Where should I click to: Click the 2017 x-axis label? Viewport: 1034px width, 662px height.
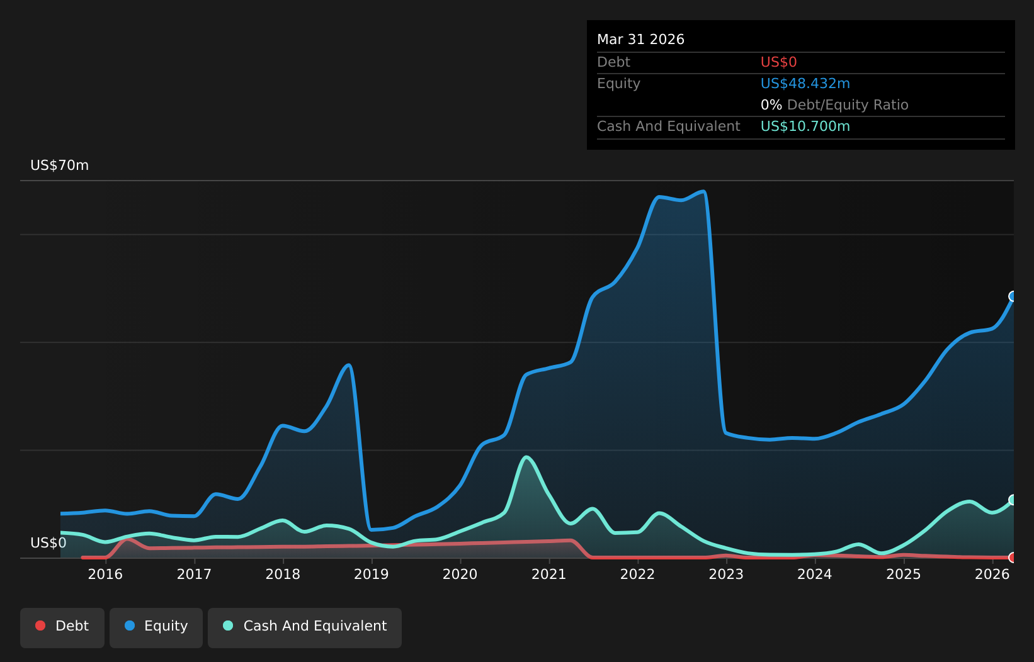pyautogui.click(x=194, y=574)
